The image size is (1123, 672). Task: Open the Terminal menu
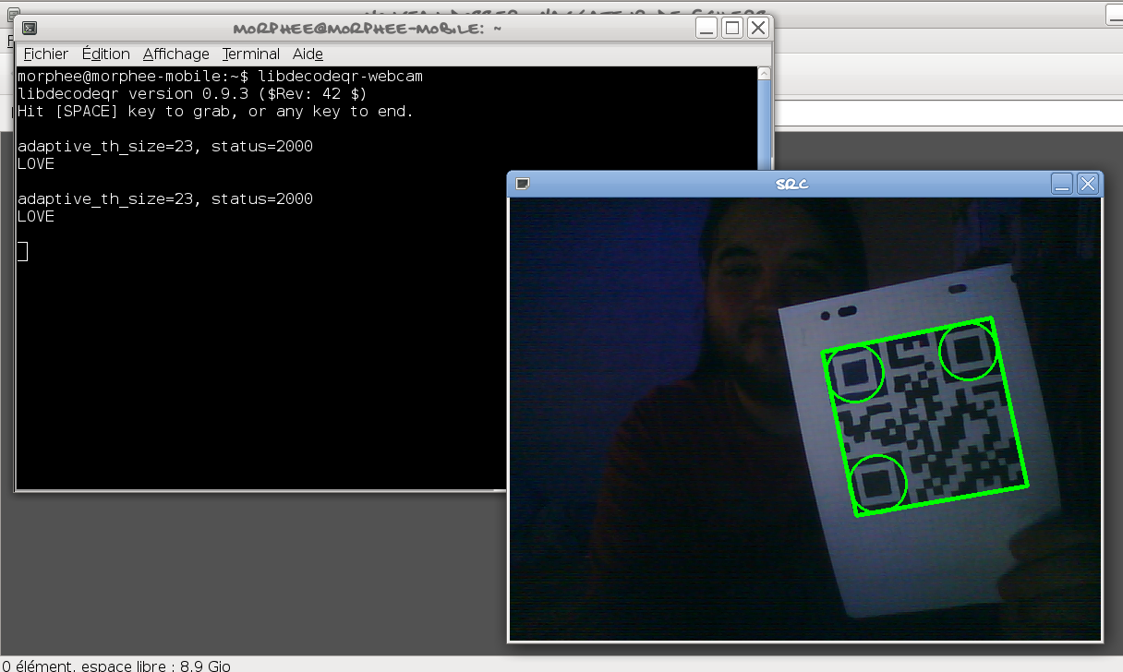250,54
